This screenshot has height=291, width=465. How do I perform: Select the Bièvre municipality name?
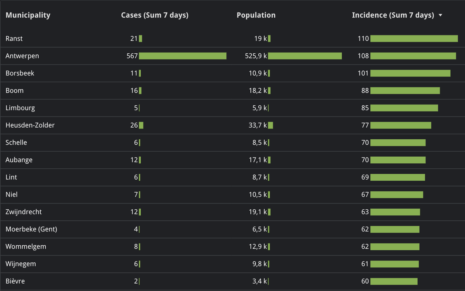(15, 281)
